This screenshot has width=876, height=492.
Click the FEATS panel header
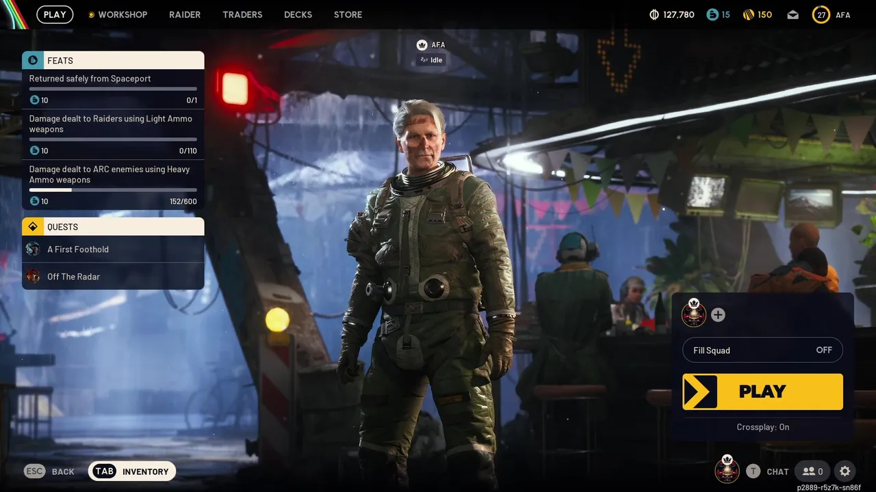(x=113, y=60)
